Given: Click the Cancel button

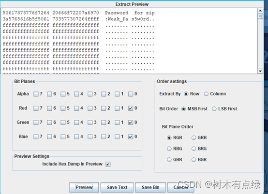Looking at the screenshot, I should pyautogui.click(x=180, y=187).
